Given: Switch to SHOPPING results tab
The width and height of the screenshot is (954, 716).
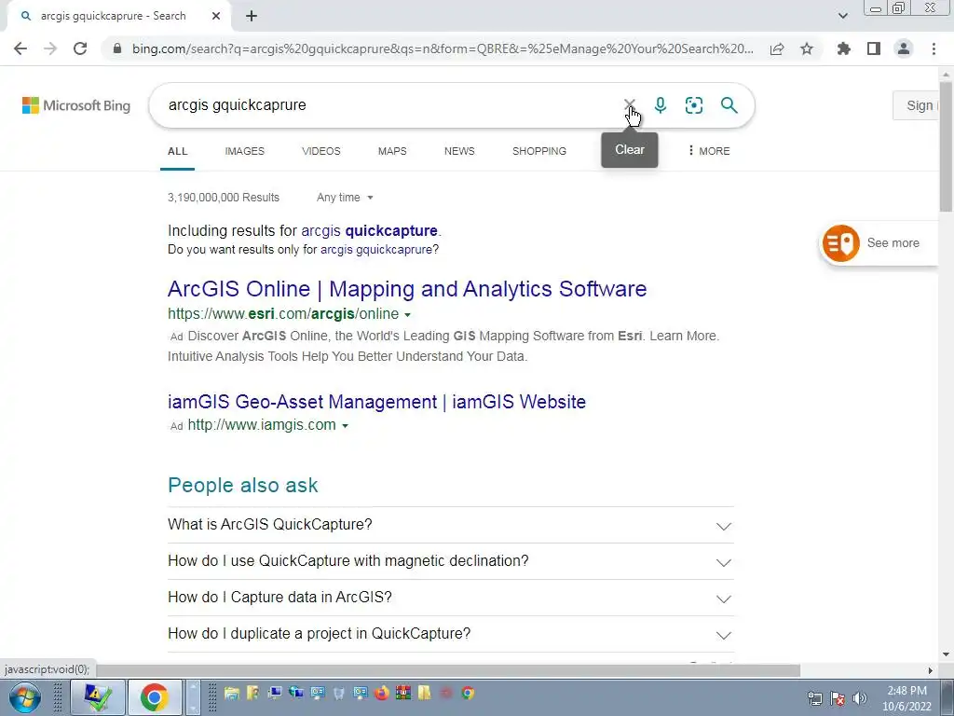Looking at the screenshot, I should (x=539, y=151).
